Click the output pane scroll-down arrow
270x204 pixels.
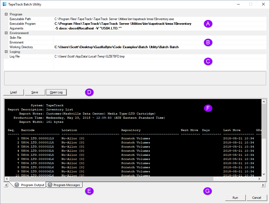(264, 174)
